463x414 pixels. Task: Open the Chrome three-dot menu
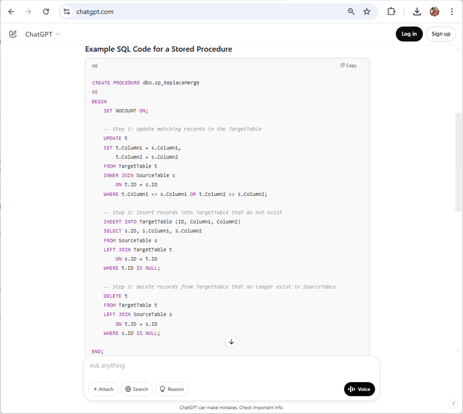[452, 12]
